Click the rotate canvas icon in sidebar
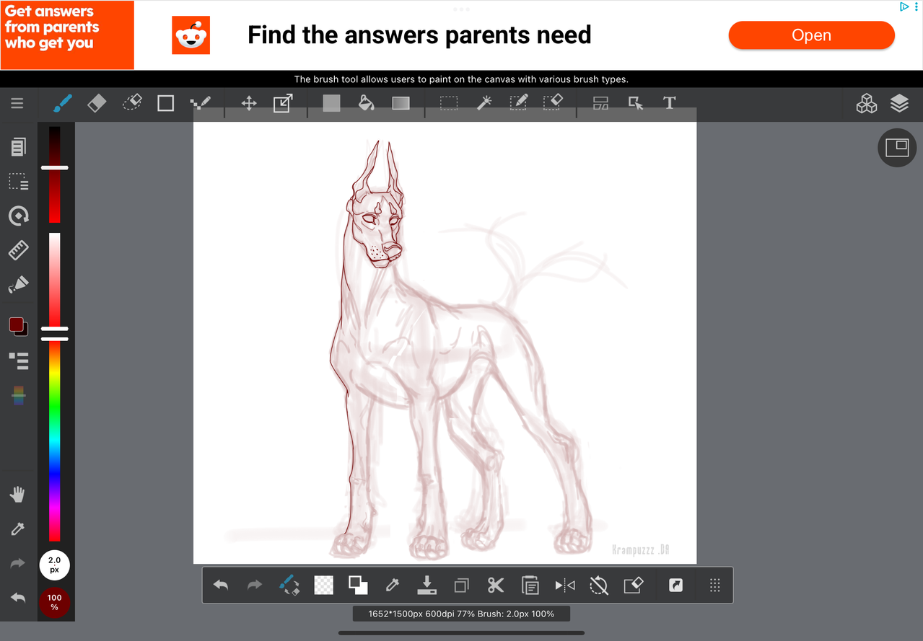The image size is (923, 641). [19, 216]
